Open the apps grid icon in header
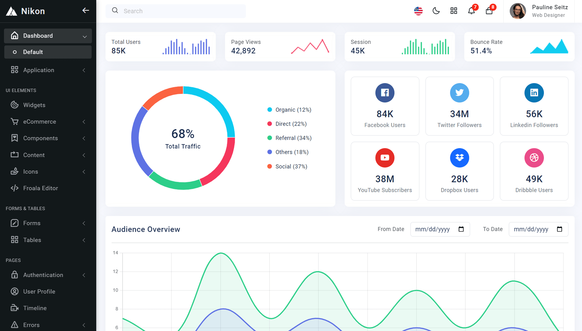 (454, 11)
